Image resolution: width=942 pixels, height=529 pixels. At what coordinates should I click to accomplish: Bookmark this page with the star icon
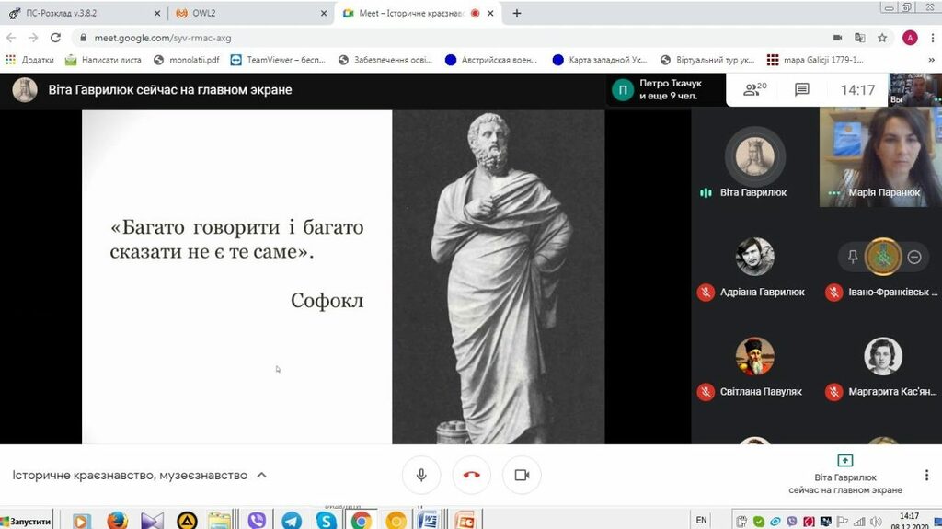click(882, 38)
